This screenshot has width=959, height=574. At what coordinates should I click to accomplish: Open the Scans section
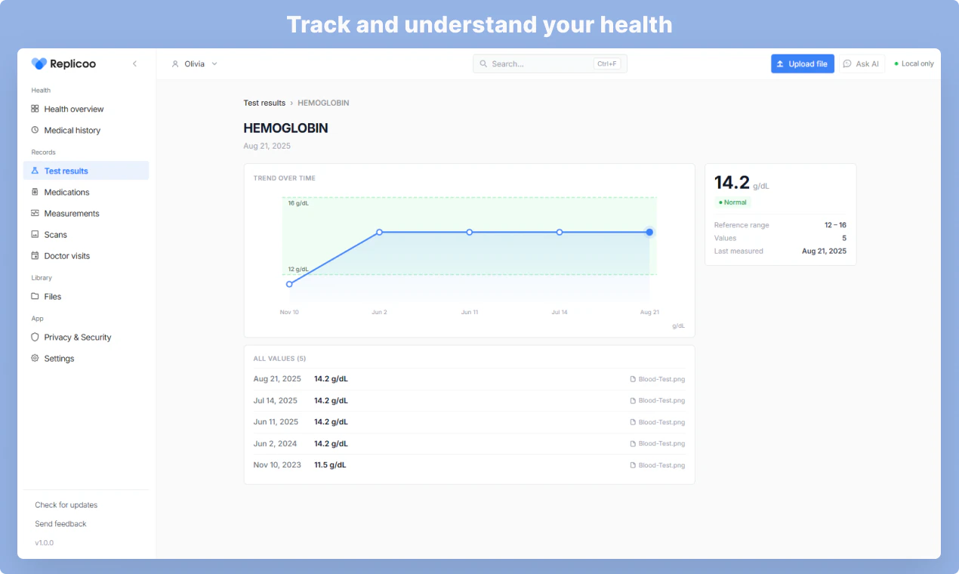pyautogui.click(x=86, y=234)
